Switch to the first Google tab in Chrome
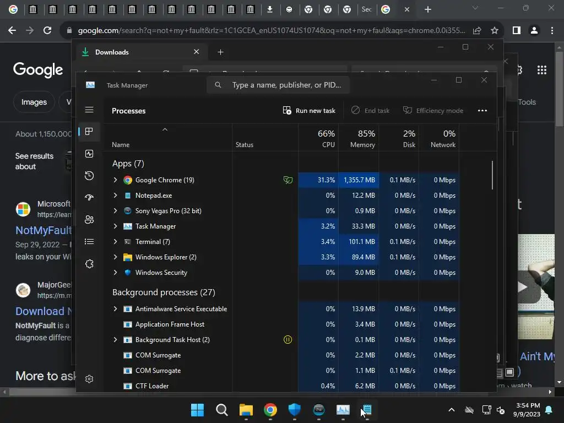Image resolution: width=564 pixels, height=423 pixels. (13, 9)
